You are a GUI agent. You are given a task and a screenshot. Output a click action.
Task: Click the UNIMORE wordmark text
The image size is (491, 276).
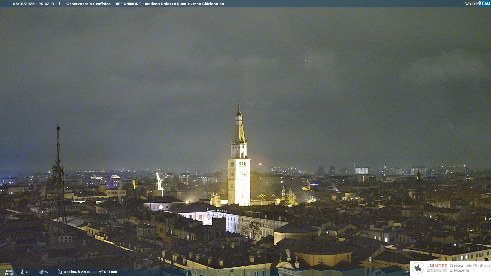coord(437,266)
